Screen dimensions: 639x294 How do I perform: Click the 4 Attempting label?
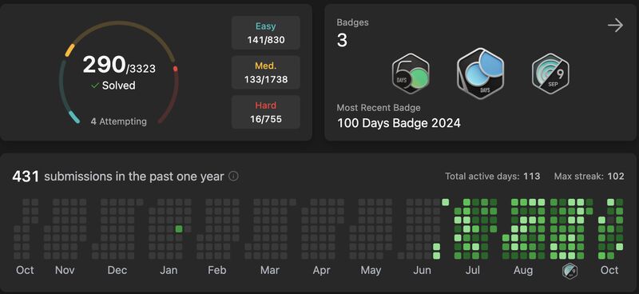118,121
